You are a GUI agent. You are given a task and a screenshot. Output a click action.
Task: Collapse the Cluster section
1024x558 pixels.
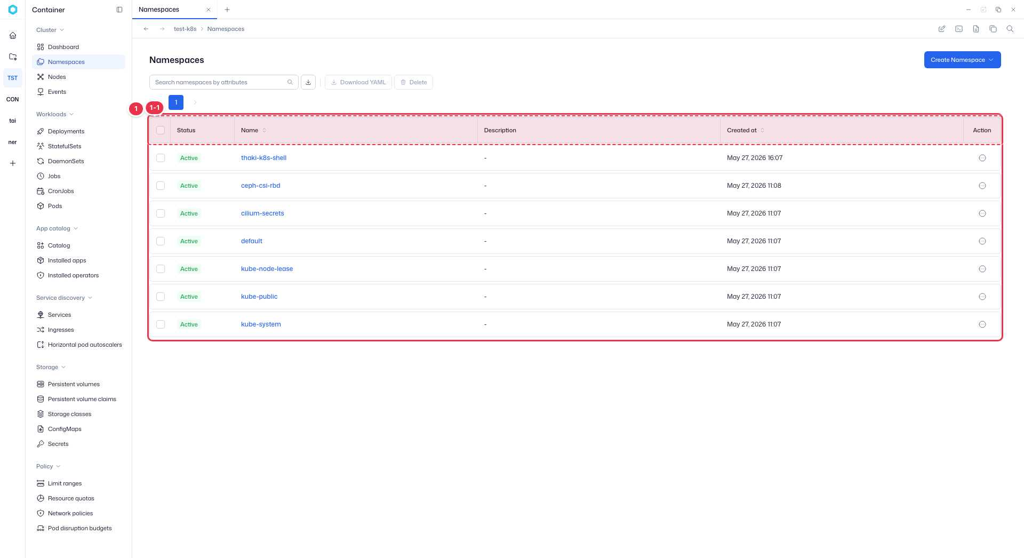click(x=50, y=30)
